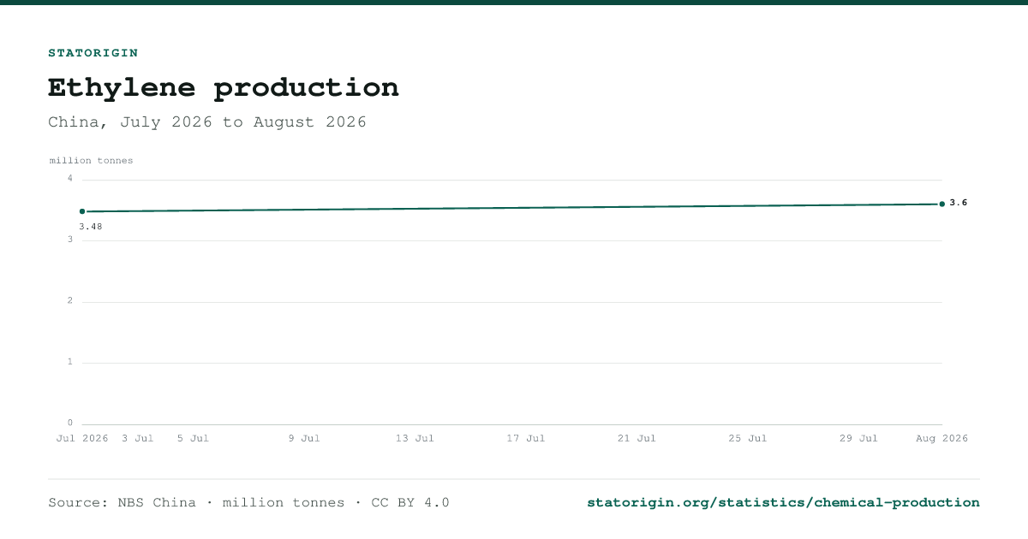Image resolution: width=1028 pixels, height=539 pixels.
Task: Click the 3.48 value label
Action: (x=91, y=227)
